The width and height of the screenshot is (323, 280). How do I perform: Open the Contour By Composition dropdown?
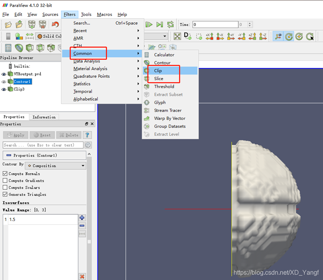(x=56, y=166)
